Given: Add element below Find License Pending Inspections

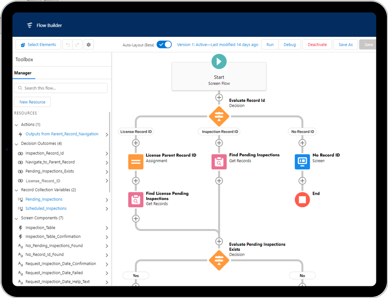Looking at the screenshot, I should (x=136, y=219).
